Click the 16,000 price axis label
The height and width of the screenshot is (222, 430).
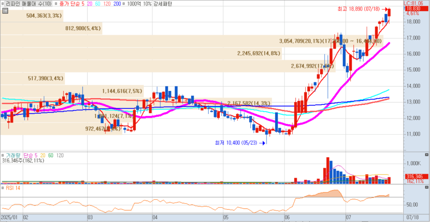pyautogui.click(x=413, y=54)
